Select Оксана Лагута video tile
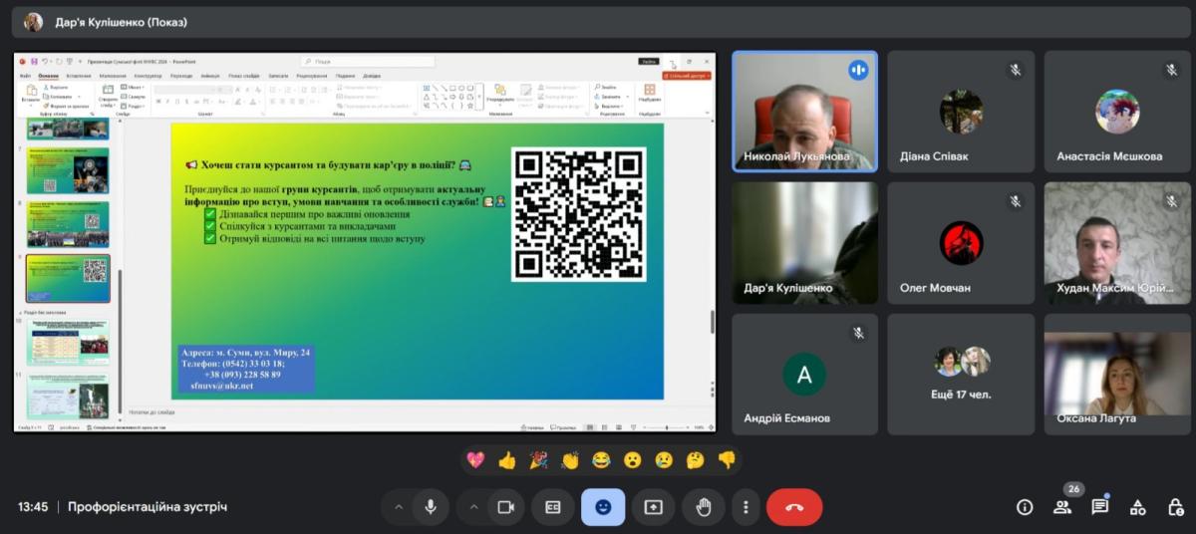Image resolution: width=1196 pixels, height=534 pixels. tap(1117, 374)
